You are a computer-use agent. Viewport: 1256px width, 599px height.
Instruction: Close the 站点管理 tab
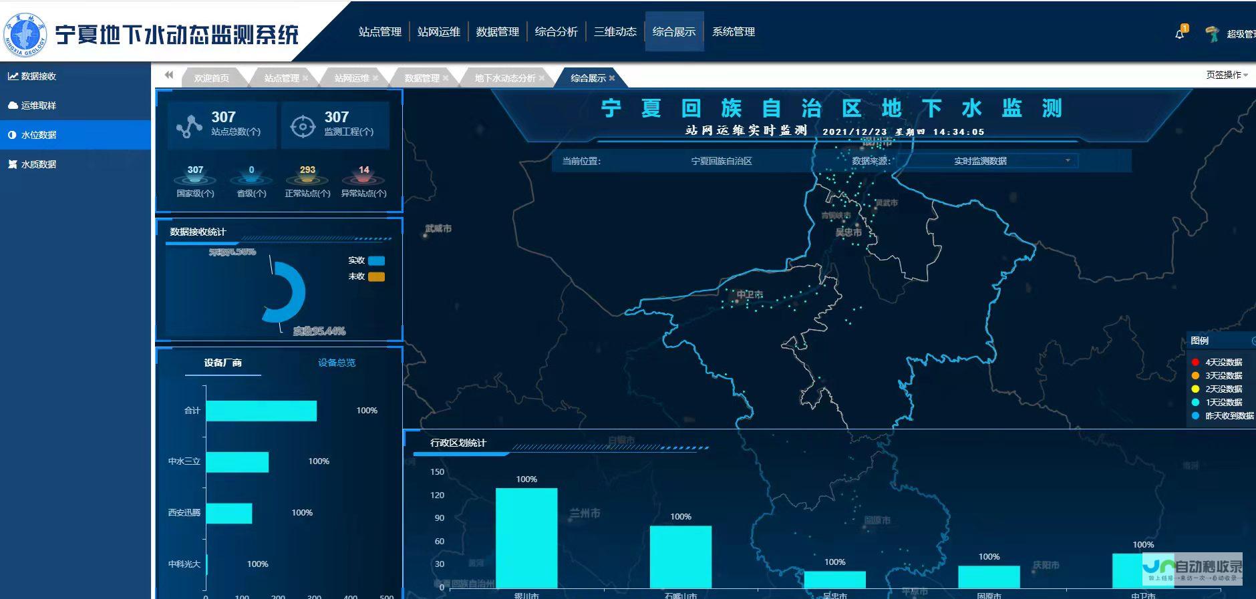pos(305,78)
